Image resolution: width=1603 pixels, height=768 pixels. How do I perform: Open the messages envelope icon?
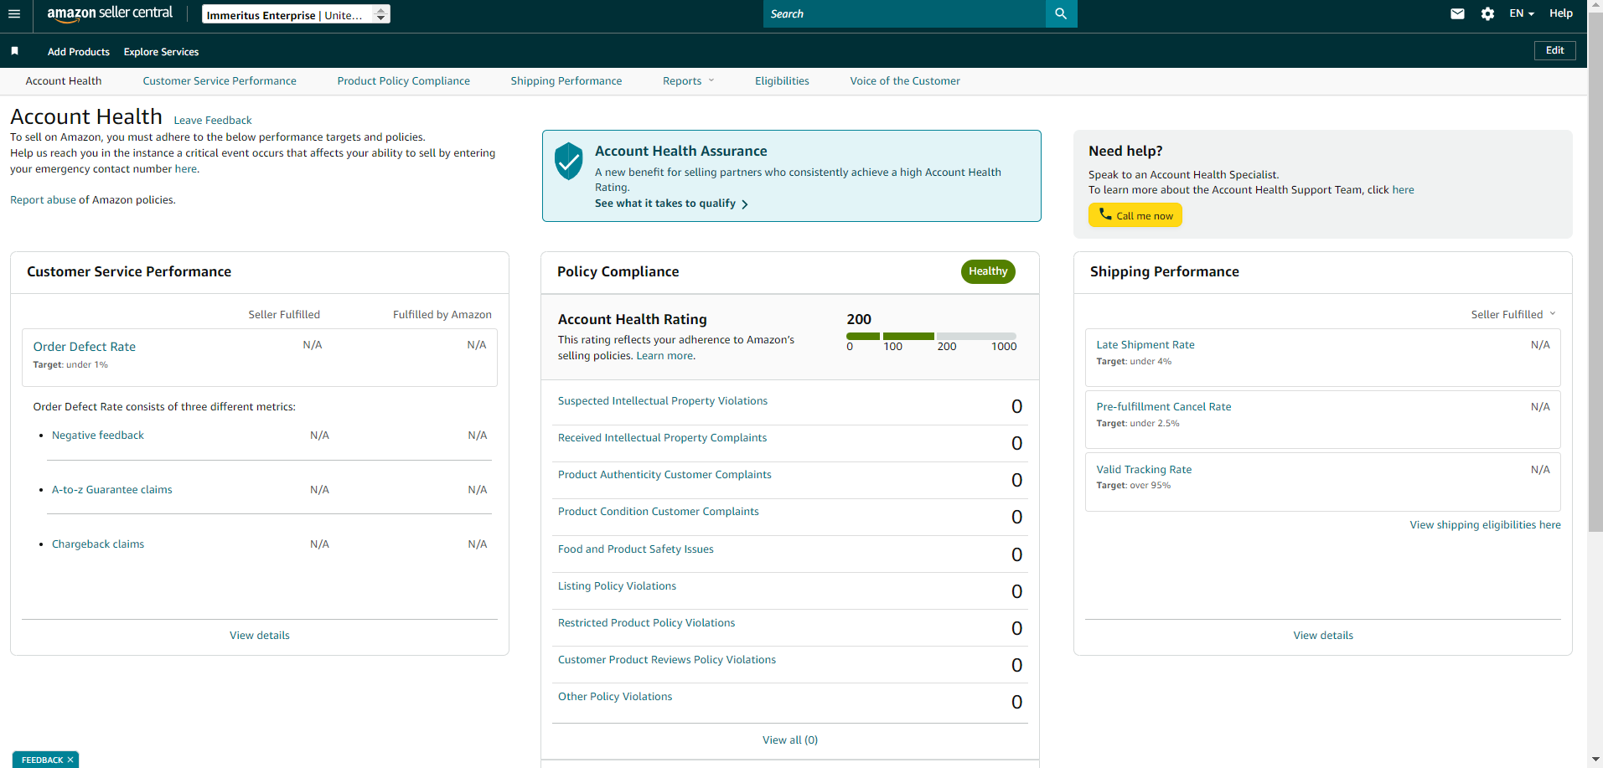pyautogui.click(x=1457, y=13)
